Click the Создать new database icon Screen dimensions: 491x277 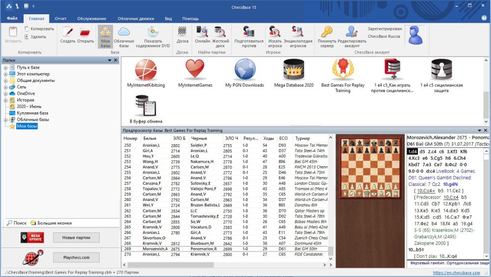(68, 32)
